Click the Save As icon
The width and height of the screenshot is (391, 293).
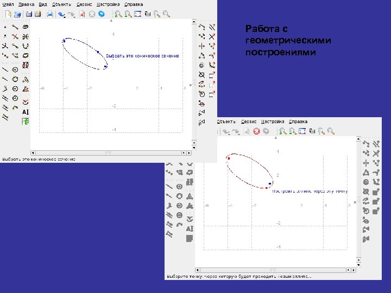38,14
